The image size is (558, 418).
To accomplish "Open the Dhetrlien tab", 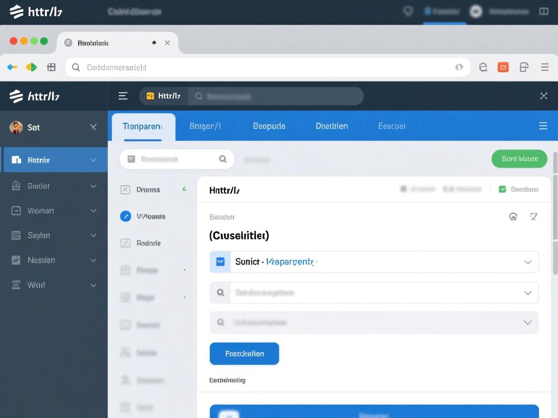I will (332, 126).
